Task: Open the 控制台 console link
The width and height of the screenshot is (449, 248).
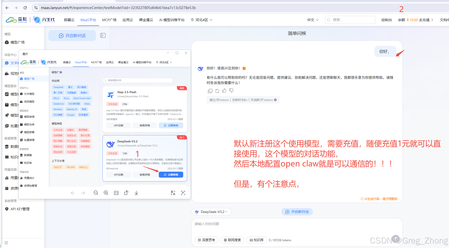Action: click(x=386, y=20)
